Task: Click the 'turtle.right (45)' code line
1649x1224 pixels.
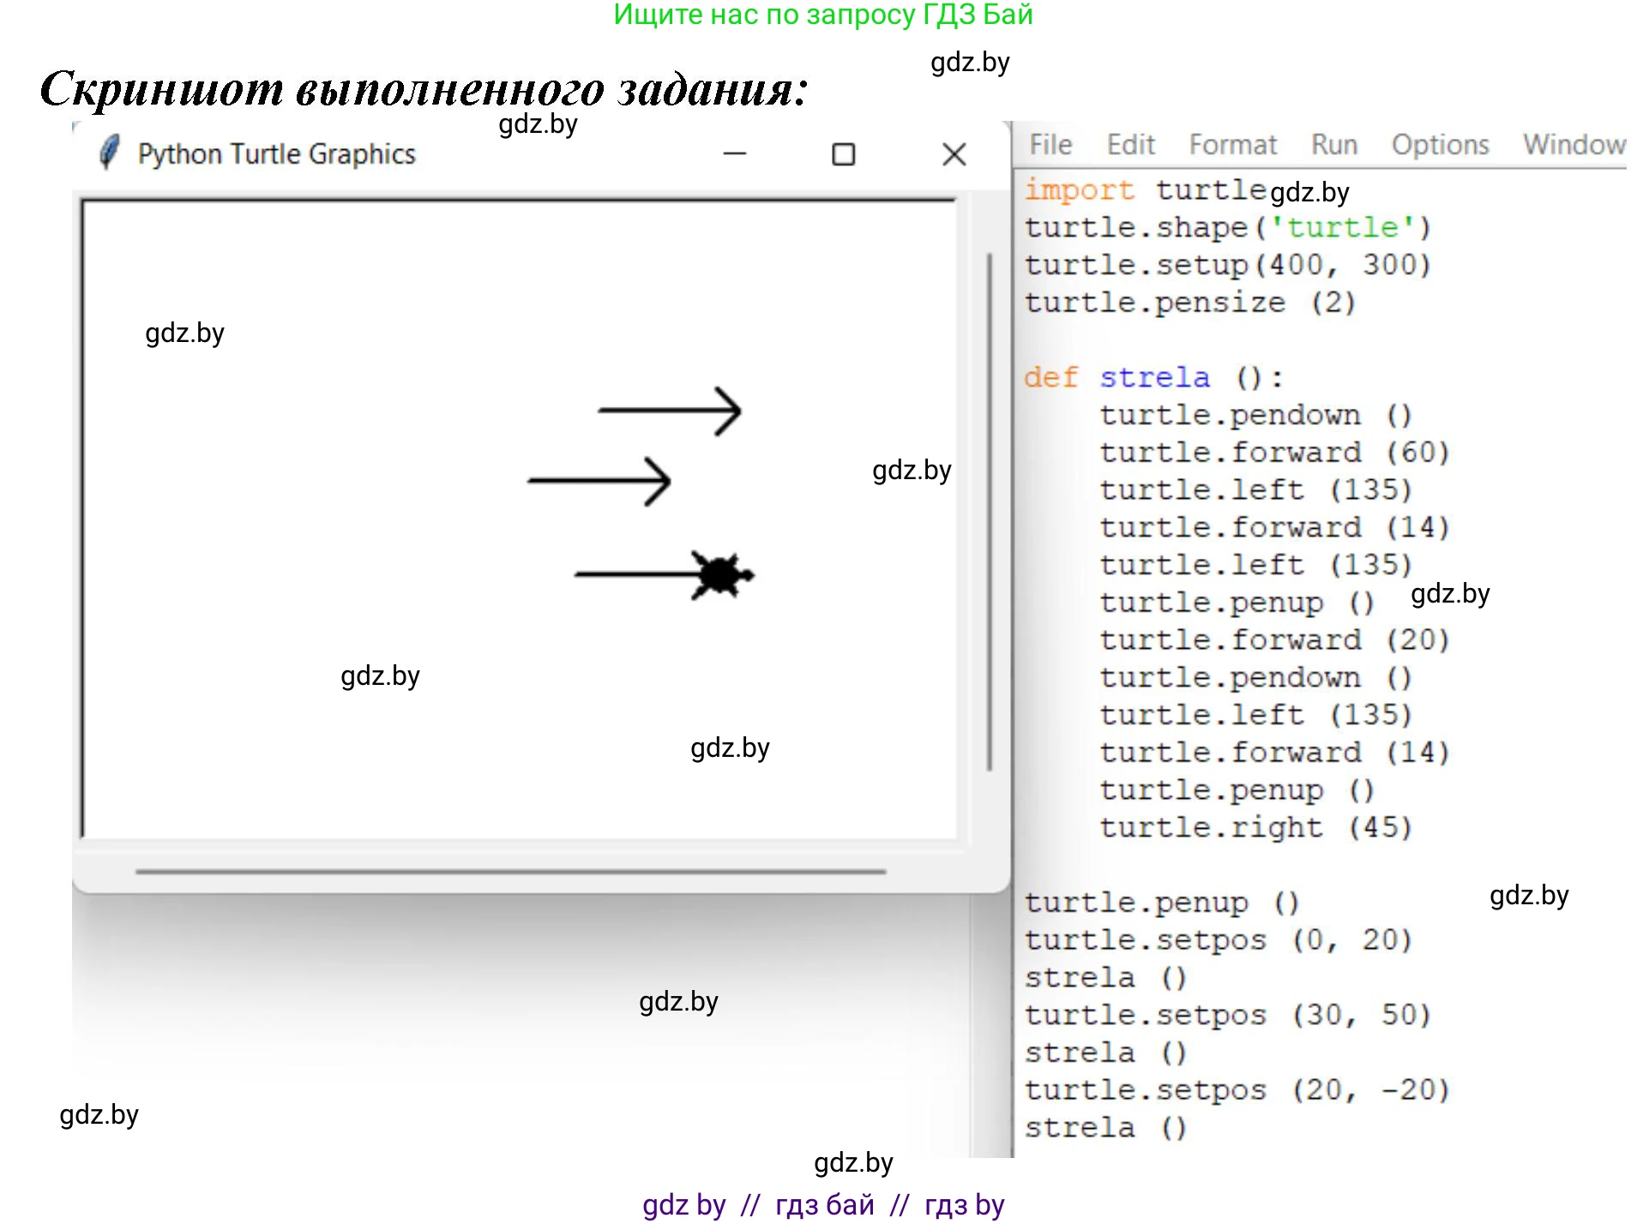Action: coord(1255,828)
